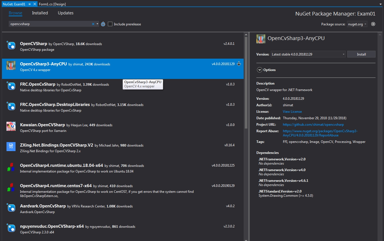The image size is (384, 241).
Task: Click version v4.0.0.20181225 in the list
Action: click(223, 166)
